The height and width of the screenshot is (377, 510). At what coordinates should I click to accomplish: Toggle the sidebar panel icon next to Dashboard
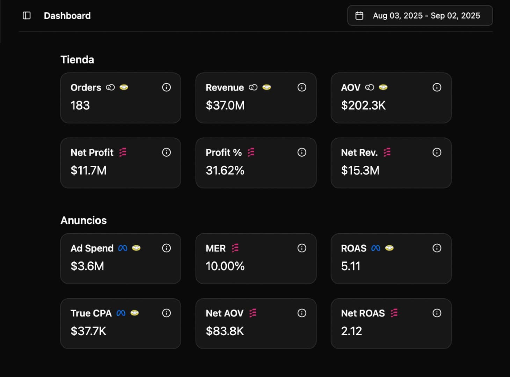26,15
